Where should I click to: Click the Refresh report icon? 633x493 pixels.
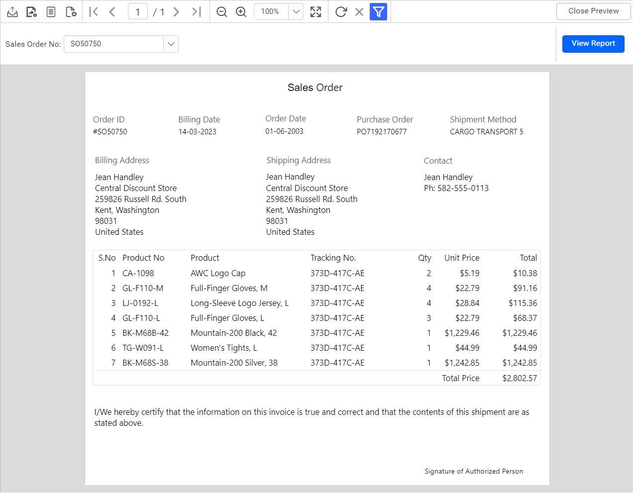tap(340, 11)
